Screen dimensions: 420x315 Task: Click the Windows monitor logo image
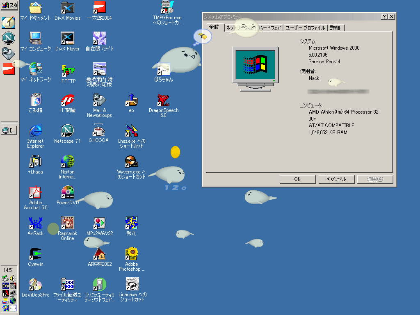coord(255,69)
